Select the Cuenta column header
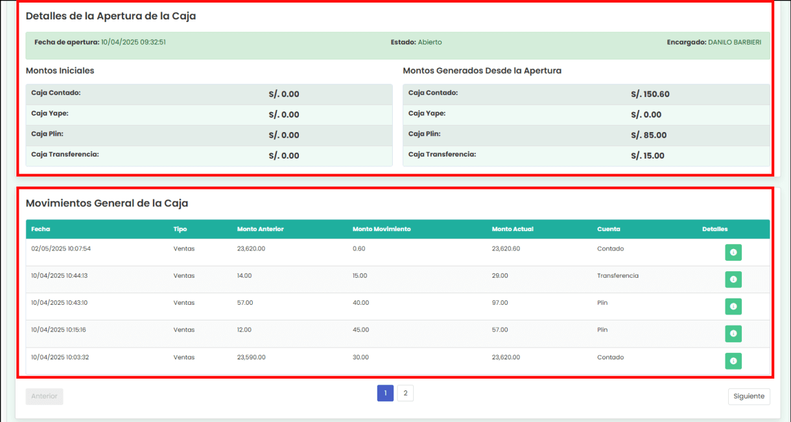Viewport: 791px width, 422px height. click(x=608, y=229)
